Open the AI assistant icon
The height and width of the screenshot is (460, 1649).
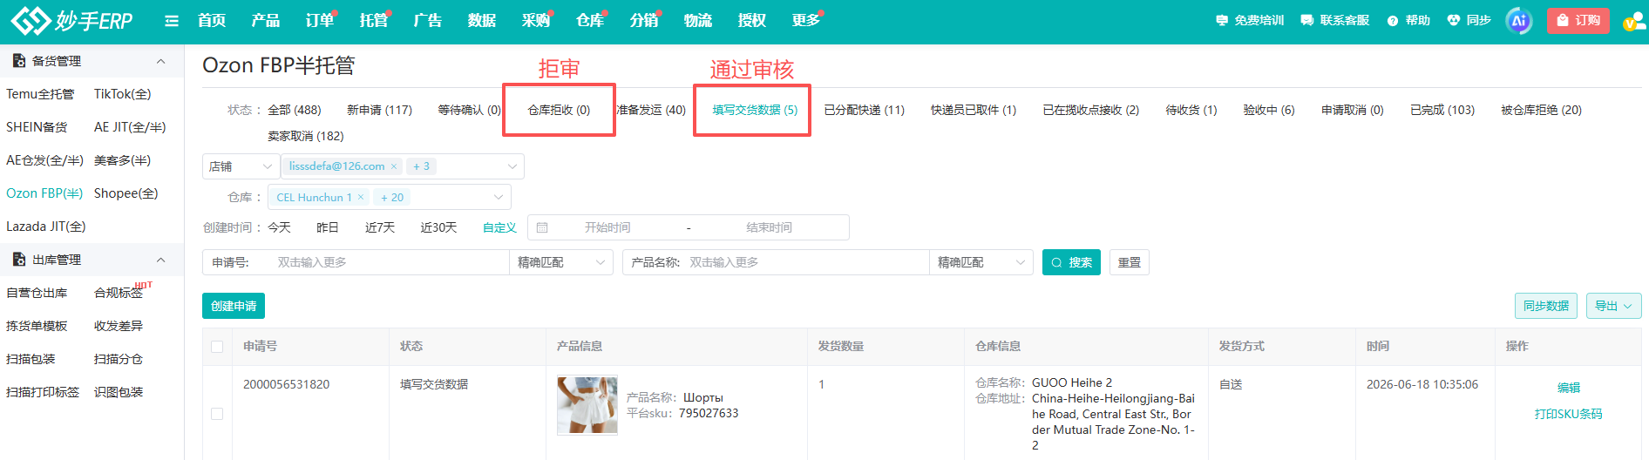1518,21
